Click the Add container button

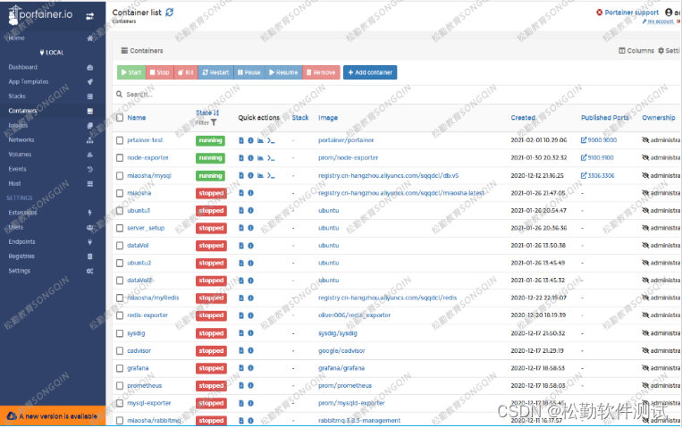point(370,72)
